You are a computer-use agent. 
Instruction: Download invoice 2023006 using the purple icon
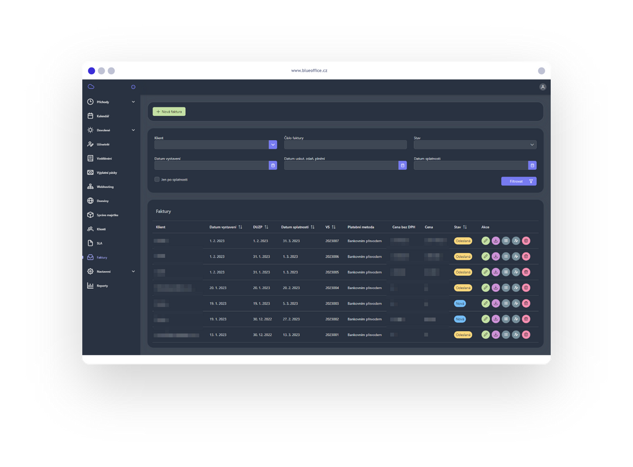tap(496, 256)
